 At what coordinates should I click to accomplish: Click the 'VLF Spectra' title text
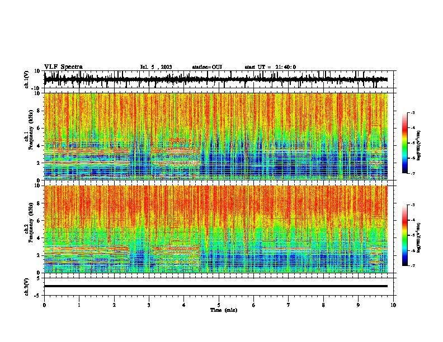click(x=63, y=67)
